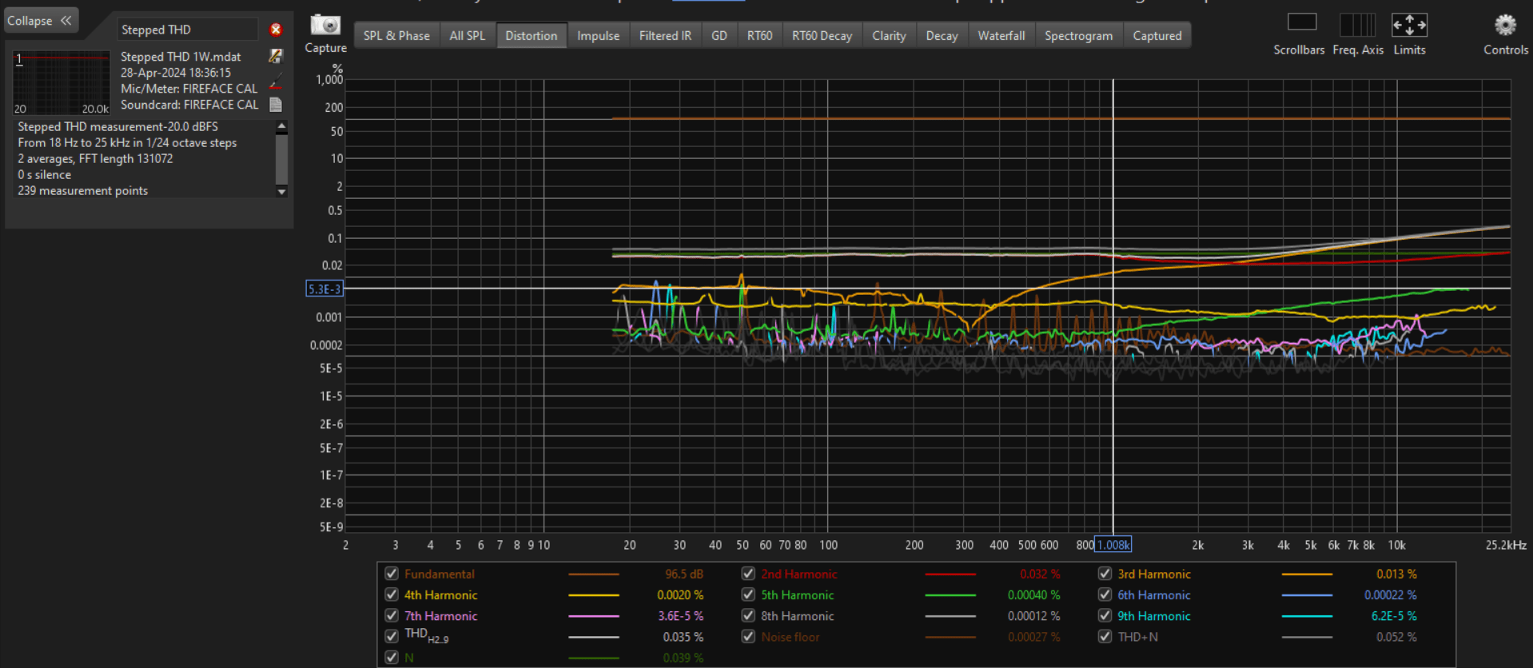Open the RT60 tab

click(759, 36)
